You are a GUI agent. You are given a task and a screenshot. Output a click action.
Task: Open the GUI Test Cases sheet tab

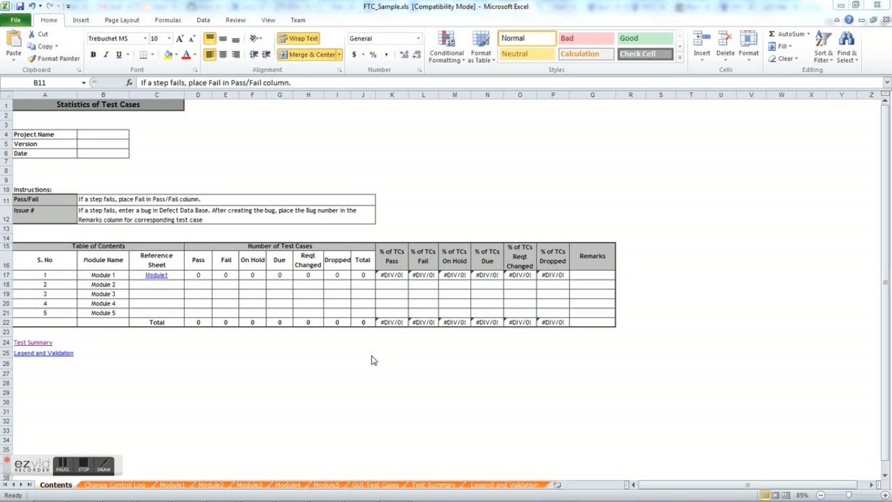click(375, 485)
